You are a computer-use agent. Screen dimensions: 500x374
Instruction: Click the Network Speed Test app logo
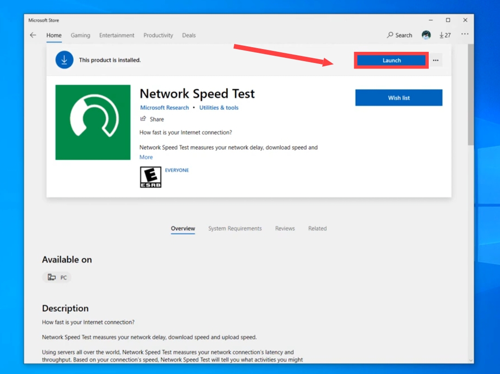point(93,122)
